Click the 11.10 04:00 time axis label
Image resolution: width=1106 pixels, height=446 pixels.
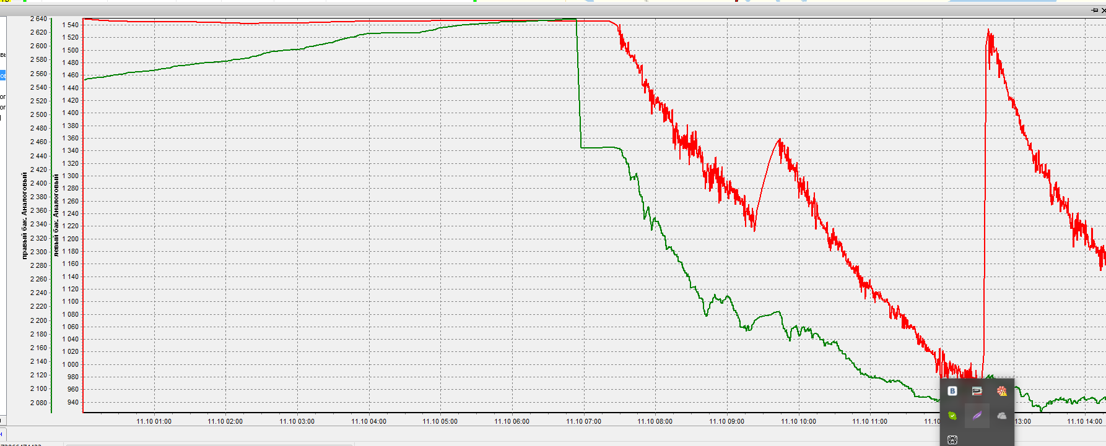click(x=368, y=421)
